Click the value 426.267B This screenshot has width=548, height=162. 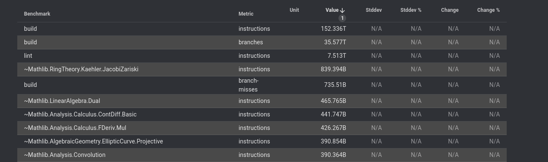coord(333,128)
